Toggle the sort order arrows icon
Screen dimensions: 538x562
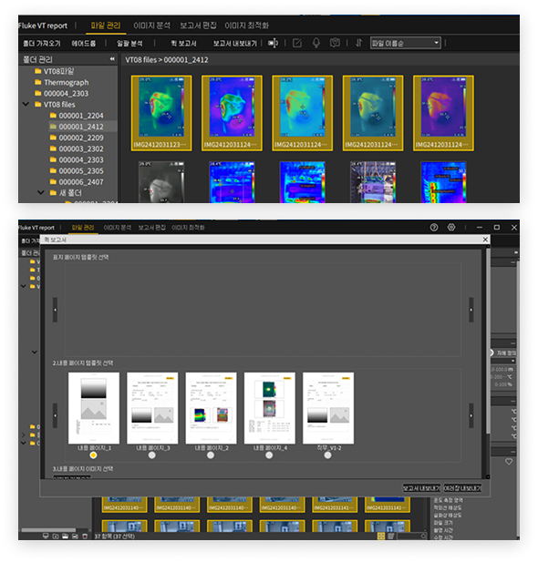[x=359, y=44]
